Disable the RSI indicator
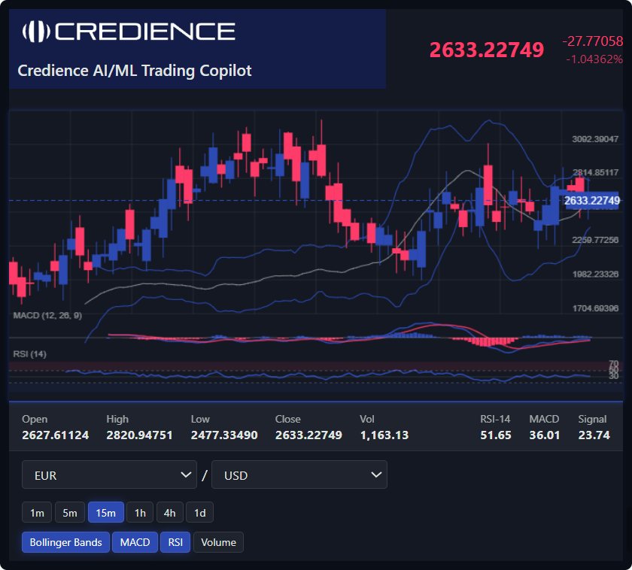This screenshot has height=570, width=632. (175, 542)
